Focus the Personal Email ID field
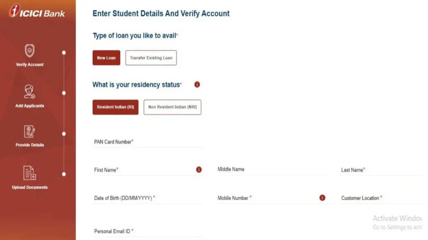The width and height of the screenshot is (428, 240). pos(147,231)
